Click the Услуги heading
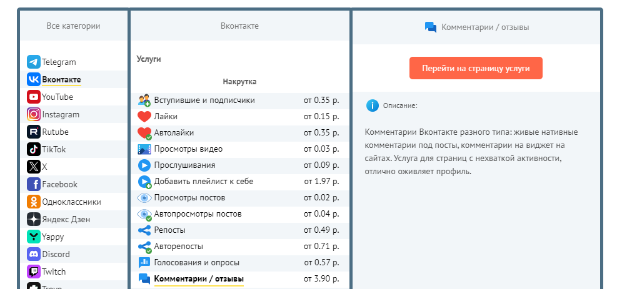Viewport: 617px width, 289px height. tap(149, 59)
